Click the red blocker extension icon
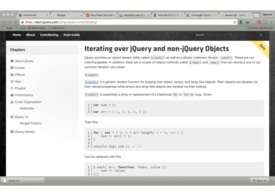This screenshot has height=196, width=275. [259, 22]
